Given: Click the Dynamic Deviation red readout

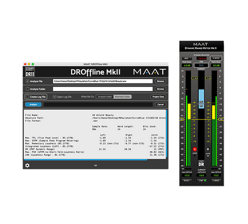Looking at the screenshot, I should point(202,58).
